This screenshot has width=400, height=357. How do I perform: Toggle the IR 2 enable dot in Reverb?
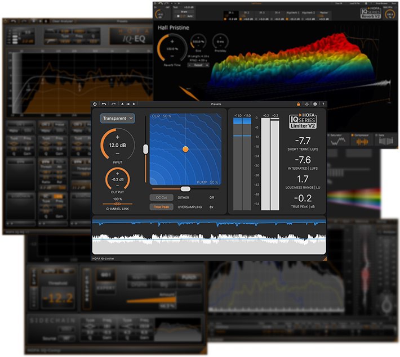pyautogui.click(x=241, y=19)
